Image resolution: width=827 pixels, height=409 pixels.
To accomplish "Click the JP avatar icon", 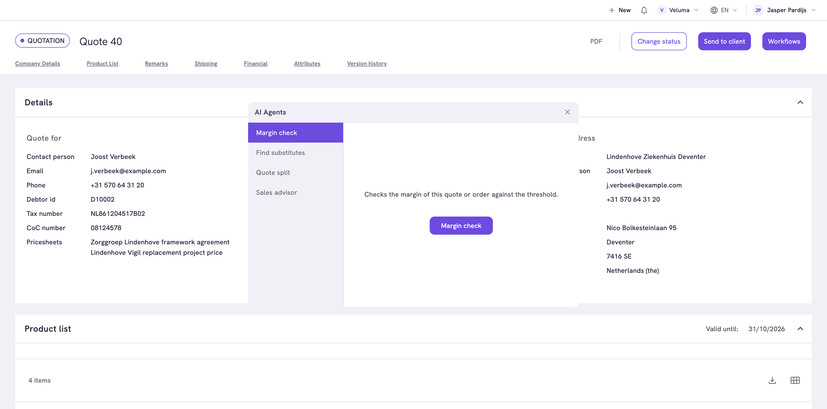I will coord(758,10).
